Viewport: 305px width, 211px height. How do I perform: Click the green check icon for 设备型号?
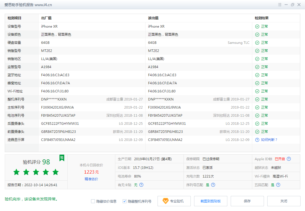[x=257, y=27]
